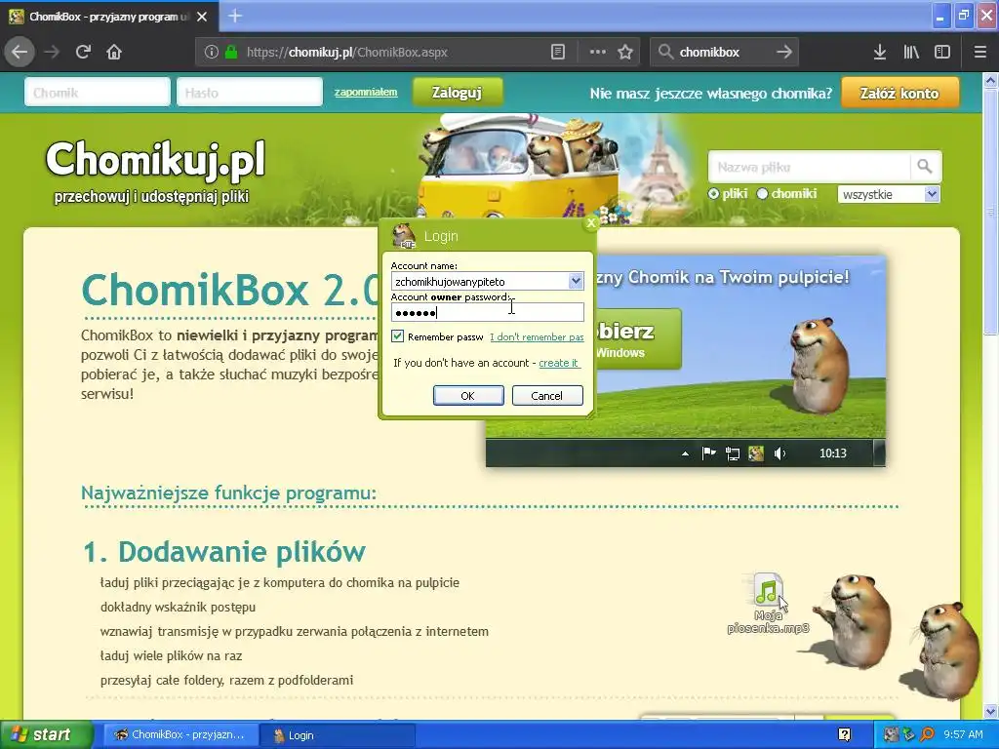This screenshot has height=749, width=999.
Task: Select the Login taskbar window button
Action: pyautogui.click(x=337, y=735)
